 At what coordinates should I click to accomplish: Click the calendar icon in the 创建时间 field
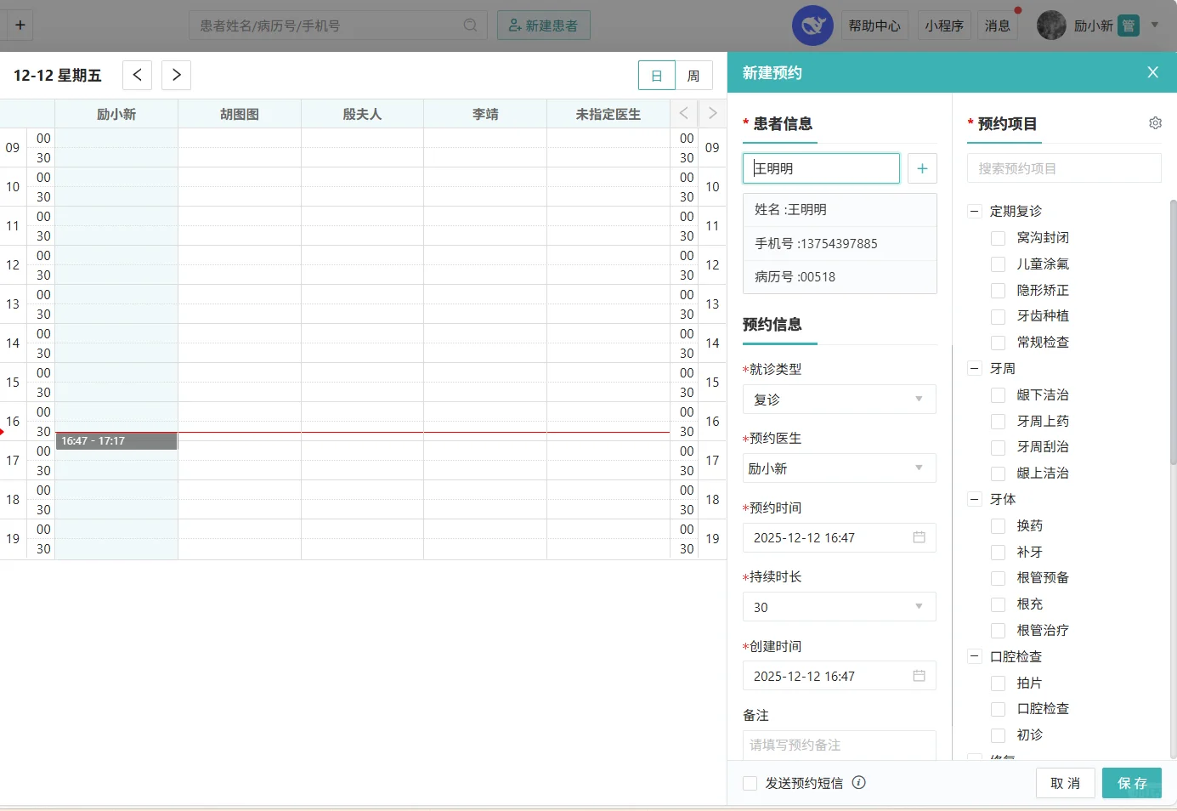pos(919,676)
